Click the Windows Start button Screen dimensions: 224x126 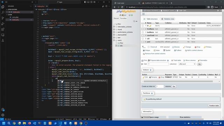pos(4,123)
